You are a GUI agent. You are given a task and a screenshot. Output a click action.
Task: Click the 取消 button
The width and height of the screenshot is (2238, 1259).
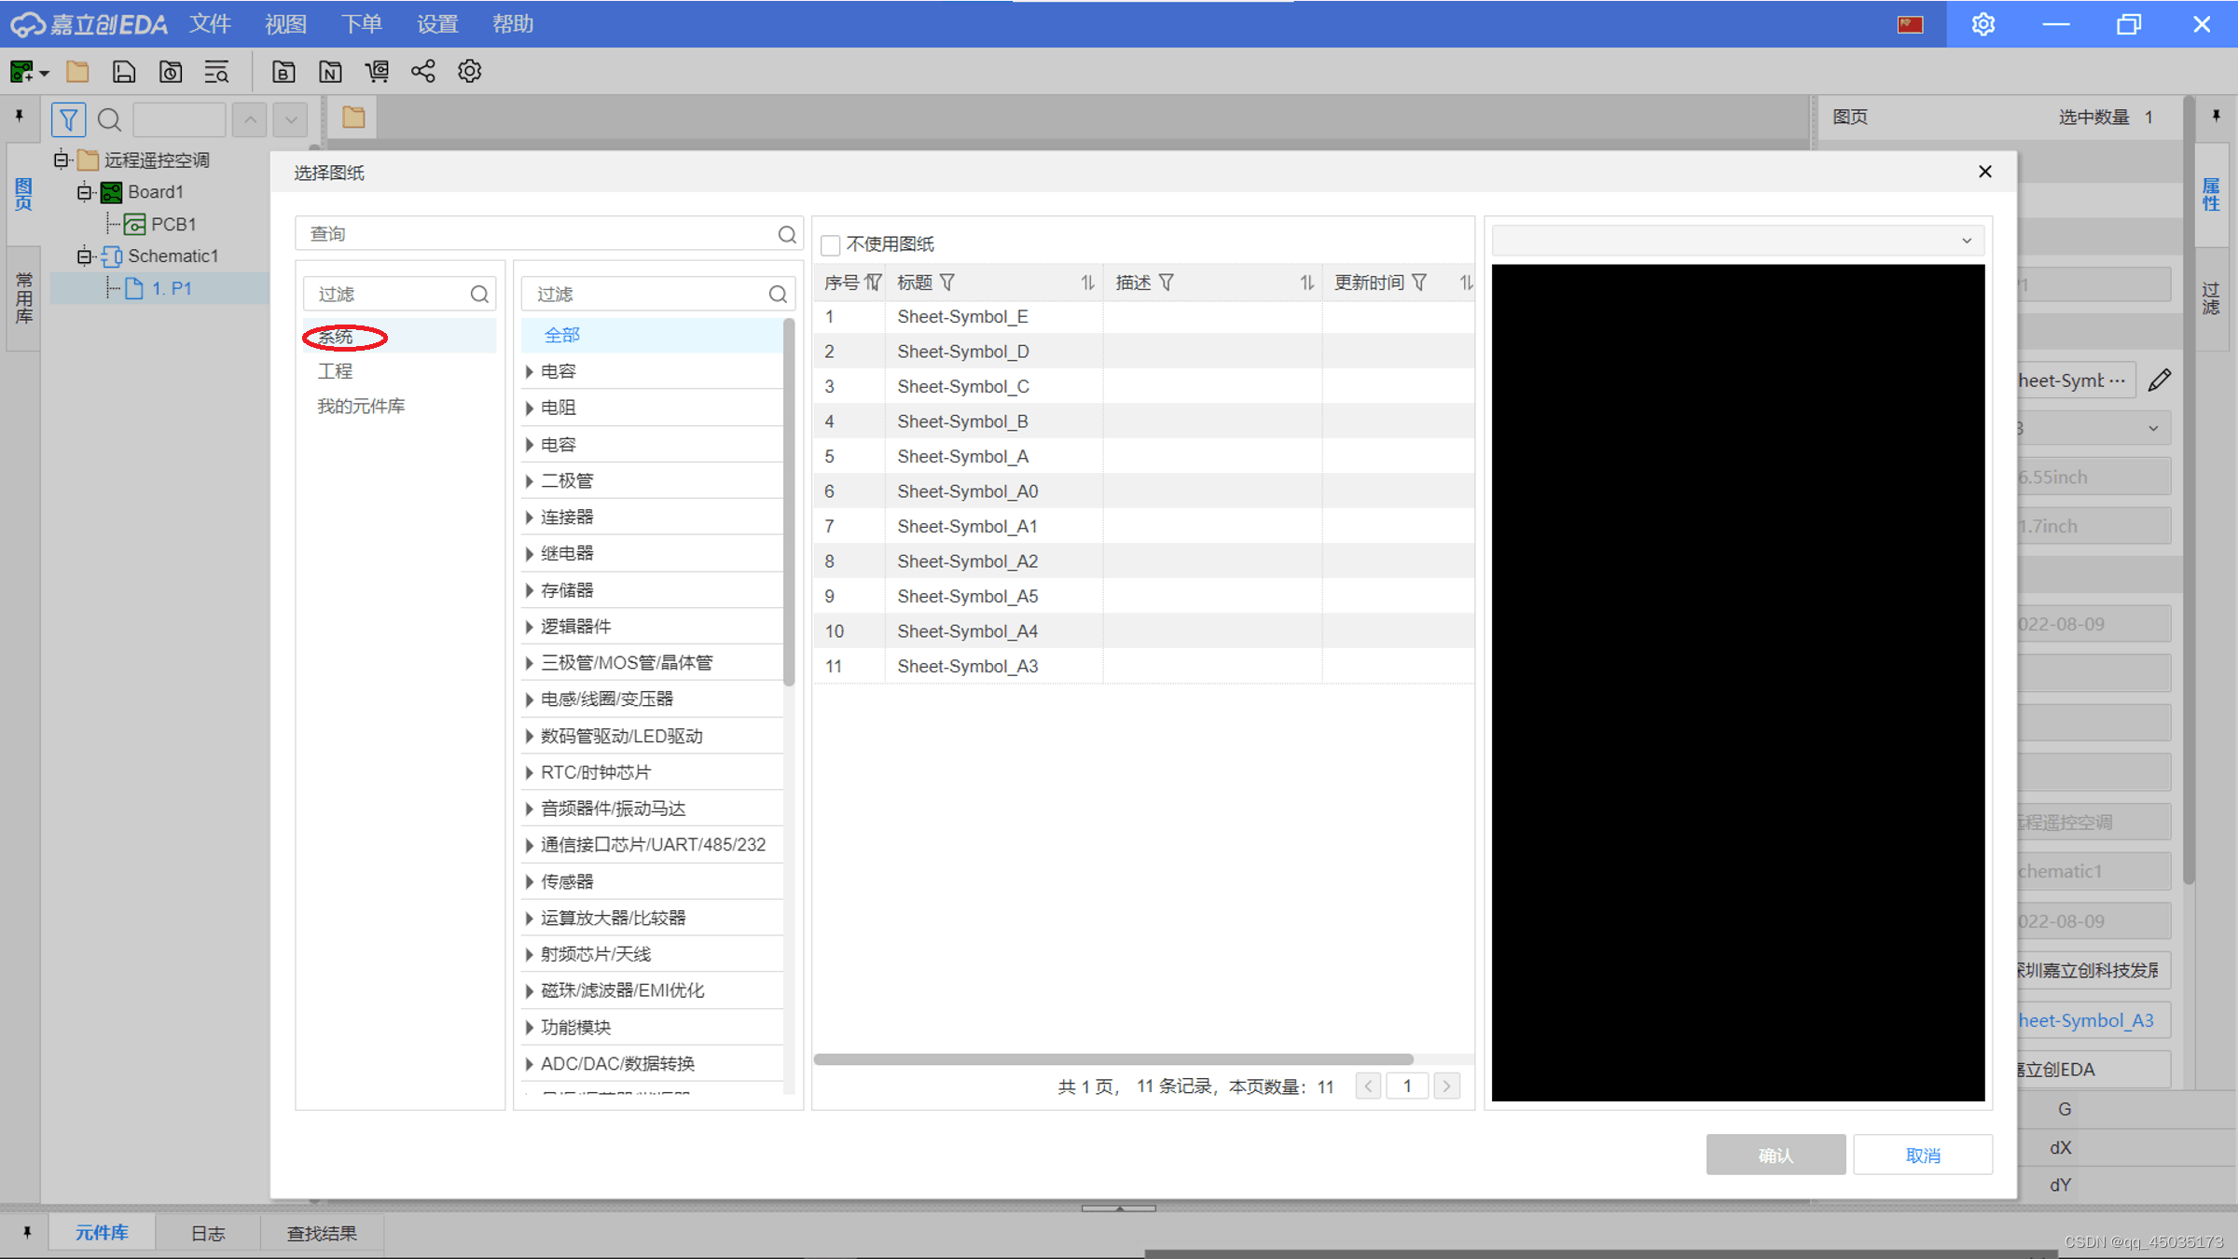tap(1922, 1155)
